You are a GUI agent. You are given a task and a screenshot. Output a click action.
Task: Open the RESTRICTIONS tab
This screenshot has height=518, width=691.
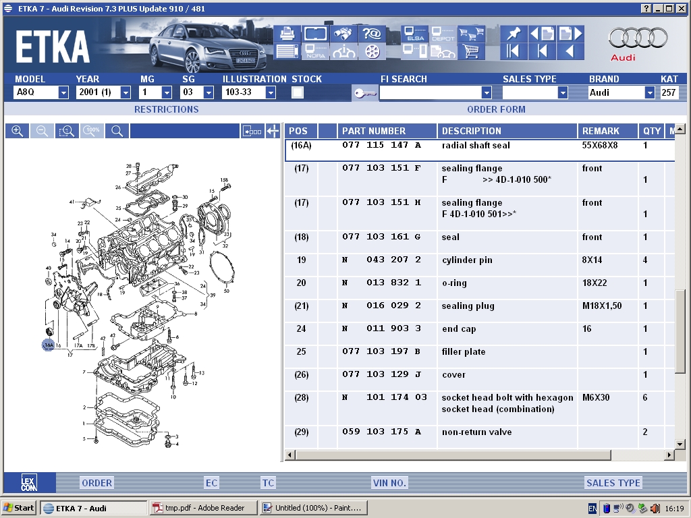tap(167, 109)
